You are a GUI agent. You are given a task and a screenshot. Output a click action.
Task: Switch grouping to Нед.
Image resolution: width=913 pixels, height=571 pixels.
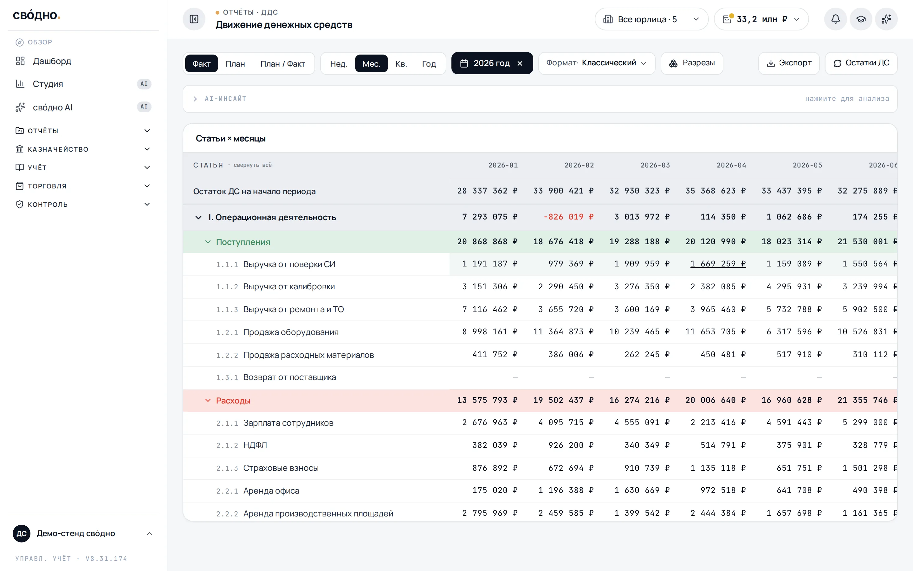[339, 63]
